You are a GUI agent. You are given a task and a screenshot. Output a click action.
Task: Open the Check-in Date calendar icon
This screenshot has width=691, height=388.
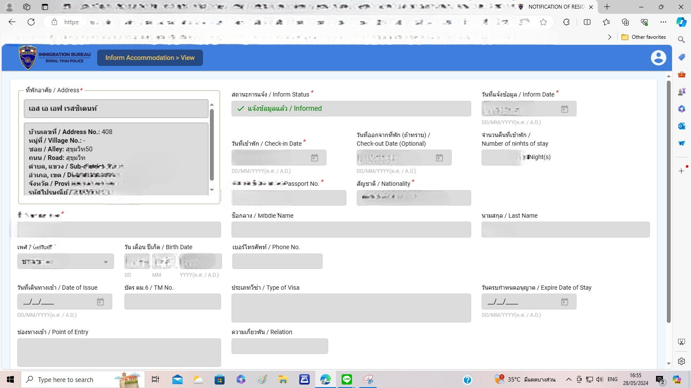tap(314, 158)
